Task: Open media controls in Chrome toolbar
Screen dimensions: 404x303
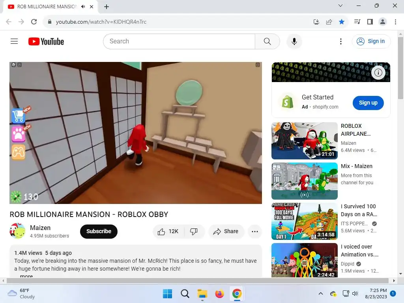Action: (x=357, y=22)
